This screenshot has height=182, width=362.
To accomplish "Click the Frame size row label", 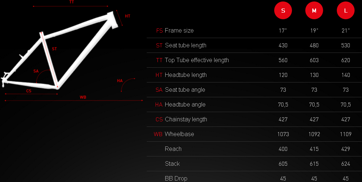I will (x=179, y=30).
